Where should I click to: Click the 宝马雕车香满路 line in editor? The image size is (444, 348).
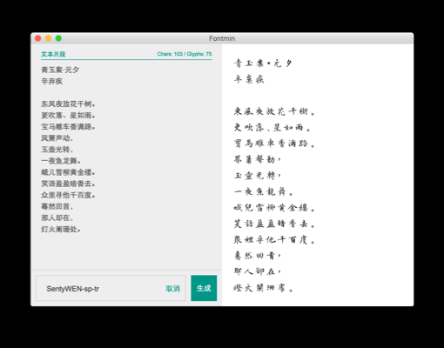68,127
